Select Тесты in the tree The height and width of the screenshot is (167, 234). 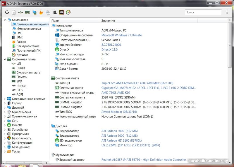[16, 151]
